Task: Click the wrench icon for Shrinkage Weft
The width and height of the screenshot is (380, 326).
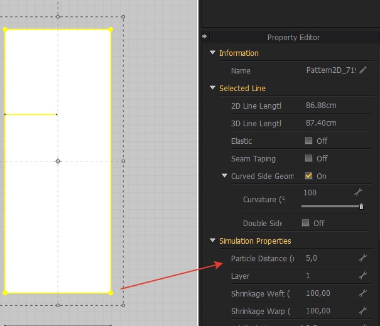Action: pyautogui.click(x=362, y=293)
